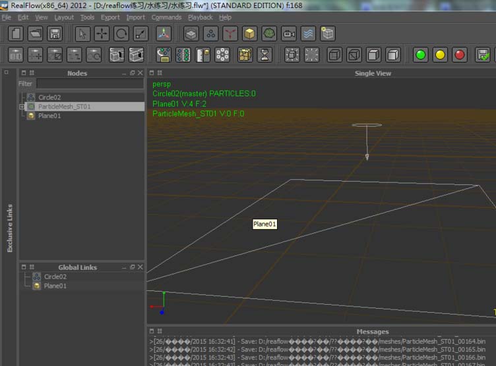Activate the Move tool

click(x=102, y=34)
